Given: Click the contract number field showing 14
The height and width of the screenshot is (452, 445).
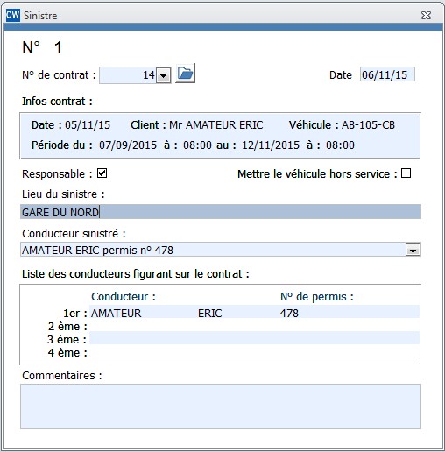Looking at the screenshot, I should tap(128, 75).
